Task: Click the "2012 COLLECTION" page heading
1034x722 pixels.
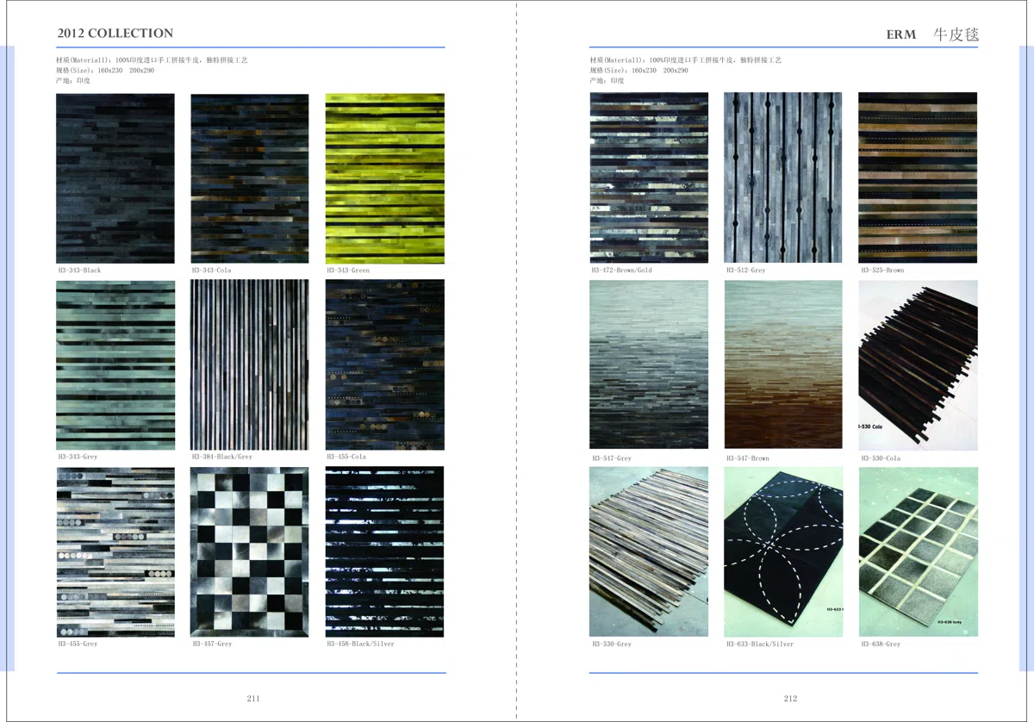Action: [115, 34]
